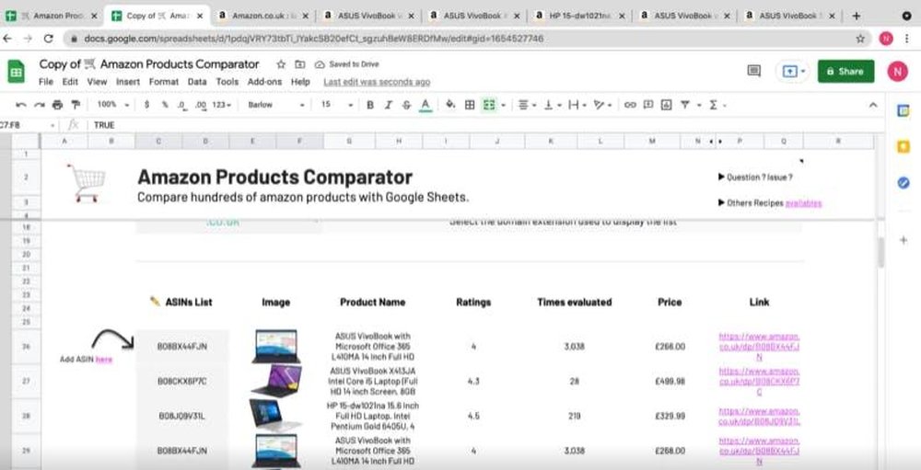Open the Barlow font dropdown
The image size is (921, 470).
click(276, 105)
